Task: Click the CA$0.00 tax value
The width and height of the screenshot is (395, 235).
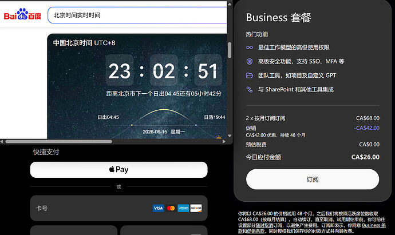Action: [x=369, y=145]
